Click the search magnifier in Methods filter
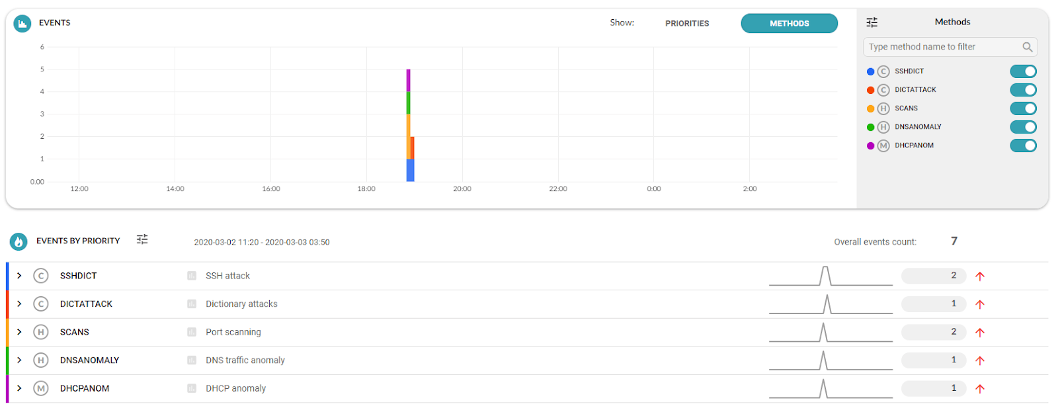 (x=1028, y=47)
